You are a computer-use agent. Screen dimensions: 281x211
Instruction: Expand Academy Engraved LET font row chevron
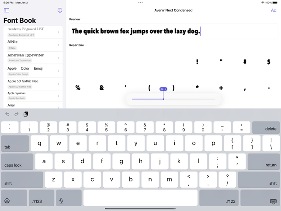59,32
